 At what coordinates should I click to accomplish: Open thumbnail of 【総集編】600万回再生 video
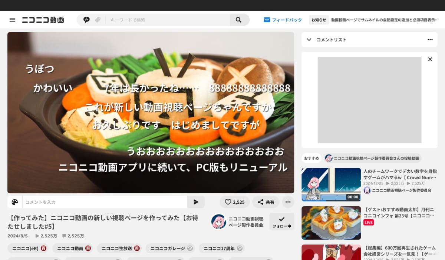pyautogui.click(x=331, y=253)
